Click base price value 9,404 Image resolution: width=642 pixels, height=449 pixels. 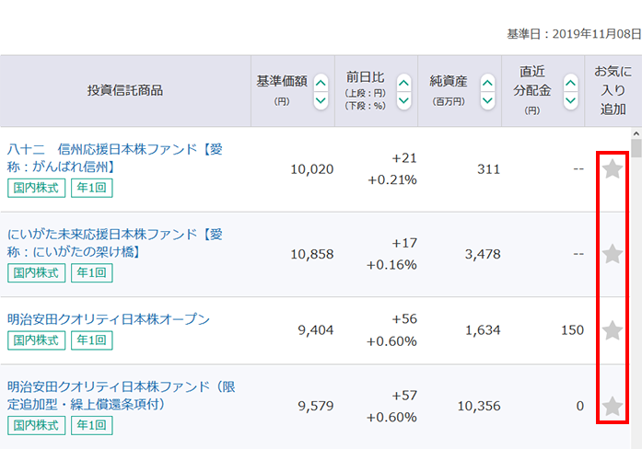[316, 330]
